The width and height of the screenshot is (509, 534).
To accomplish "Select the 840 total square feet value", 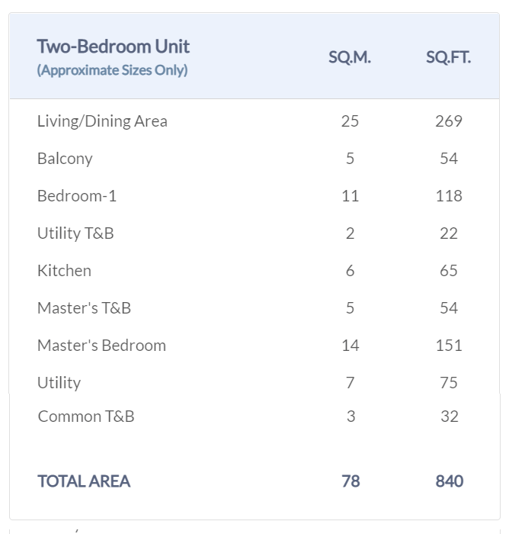I will click(449, 481).
